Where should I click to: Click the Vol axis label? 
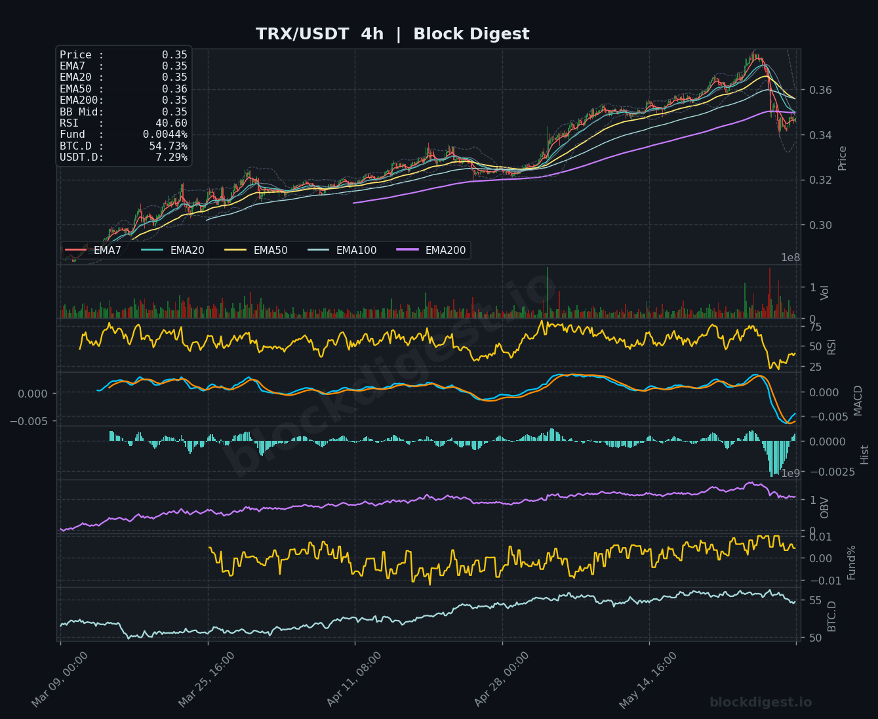[x=825, y=293]
